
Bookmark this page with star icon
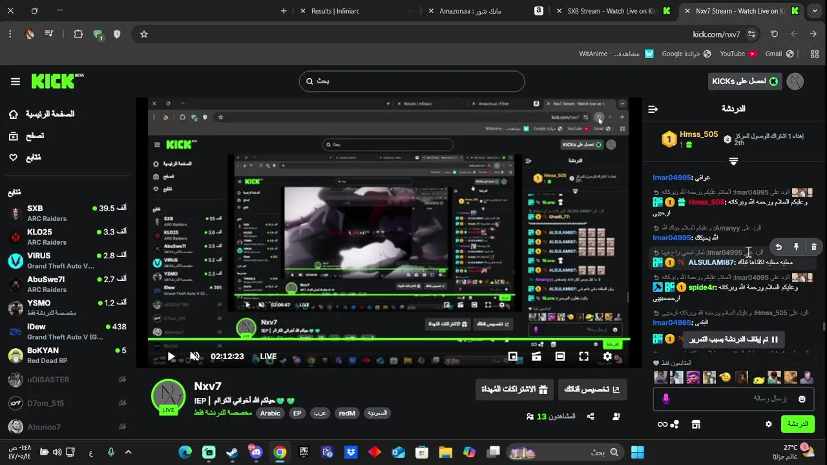click(x=144, y=34)
